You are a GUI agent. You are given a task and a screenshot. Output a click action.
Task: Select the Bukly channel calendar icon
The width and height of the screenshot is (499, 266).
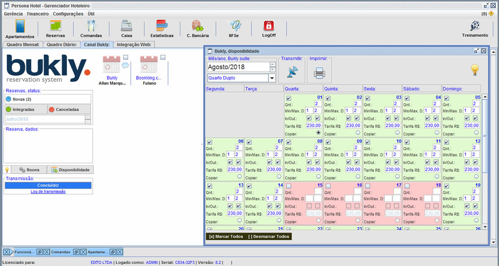pyautogui.click(x=112, y=64)
